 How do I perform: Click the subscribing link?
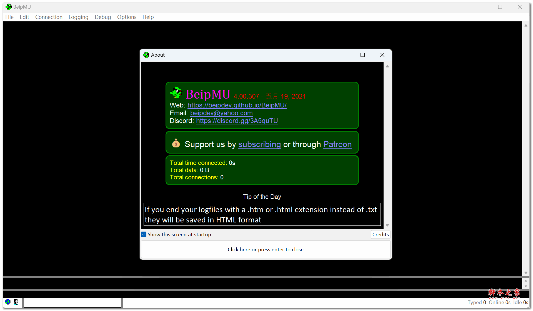pos(259,144)
